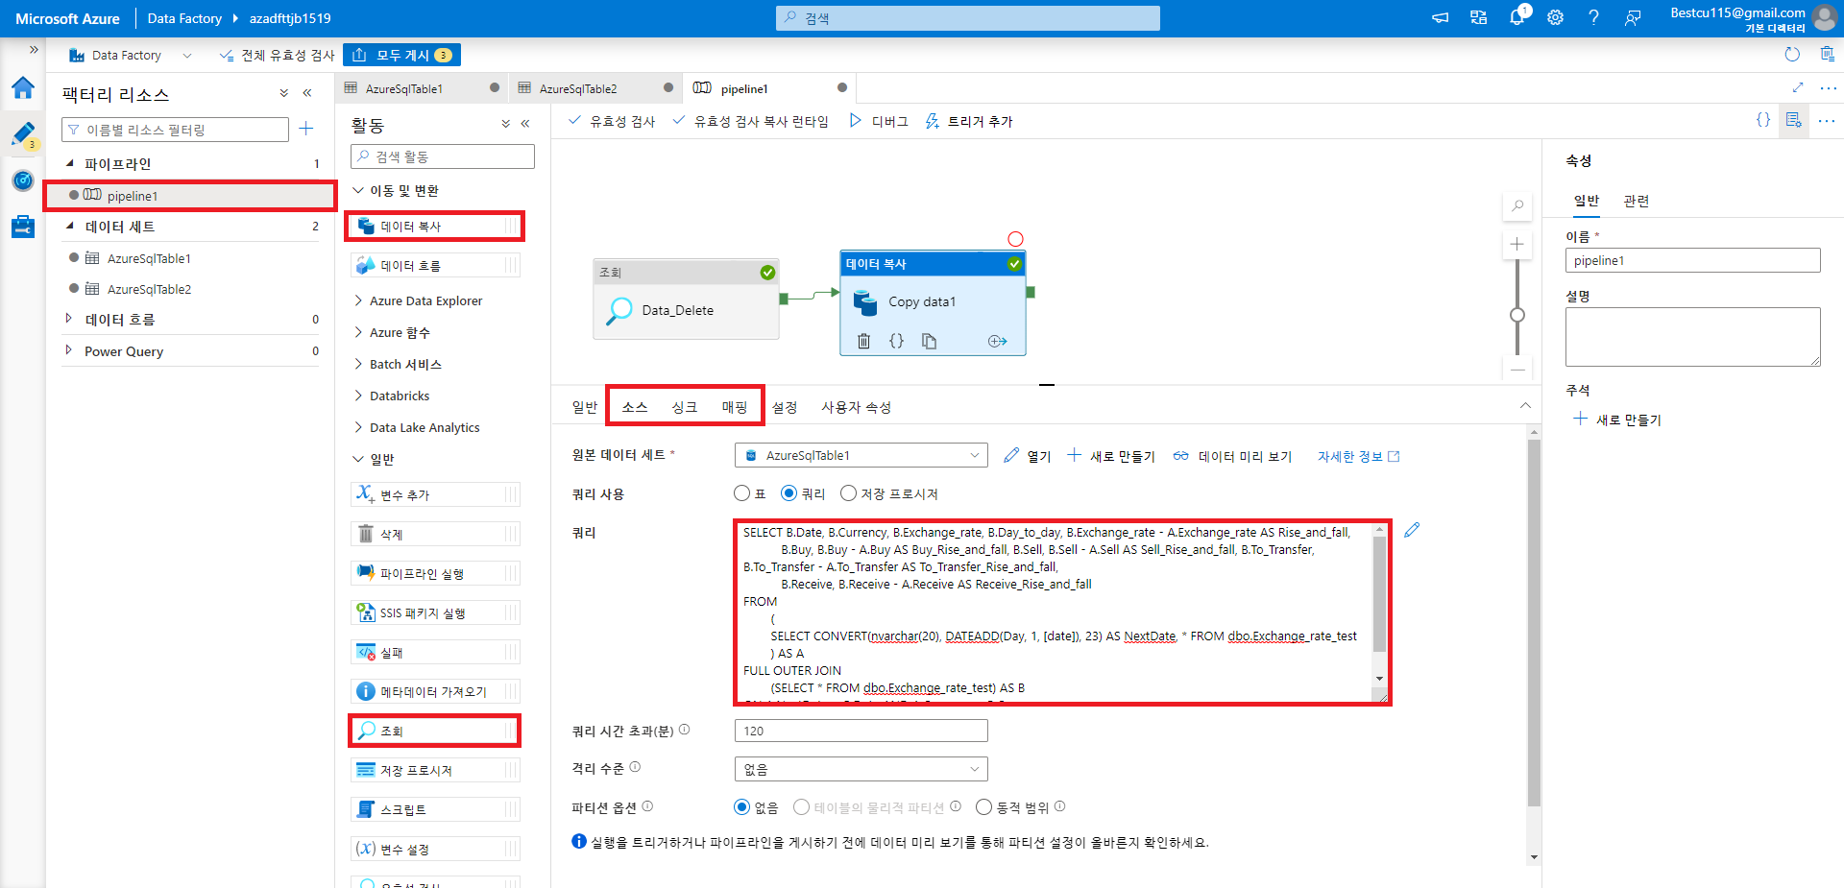Expand the left navigation with double chevron

[x=34, y=50]
